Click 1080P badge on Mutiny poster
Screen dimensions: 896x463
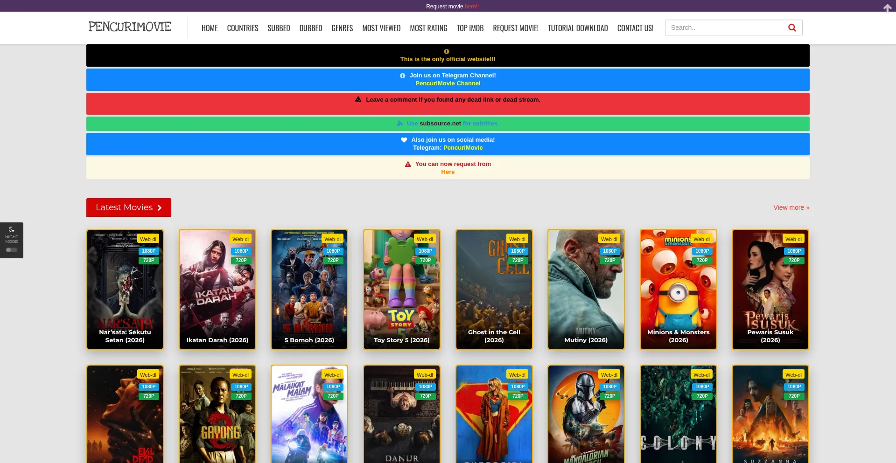pos(610,251)
